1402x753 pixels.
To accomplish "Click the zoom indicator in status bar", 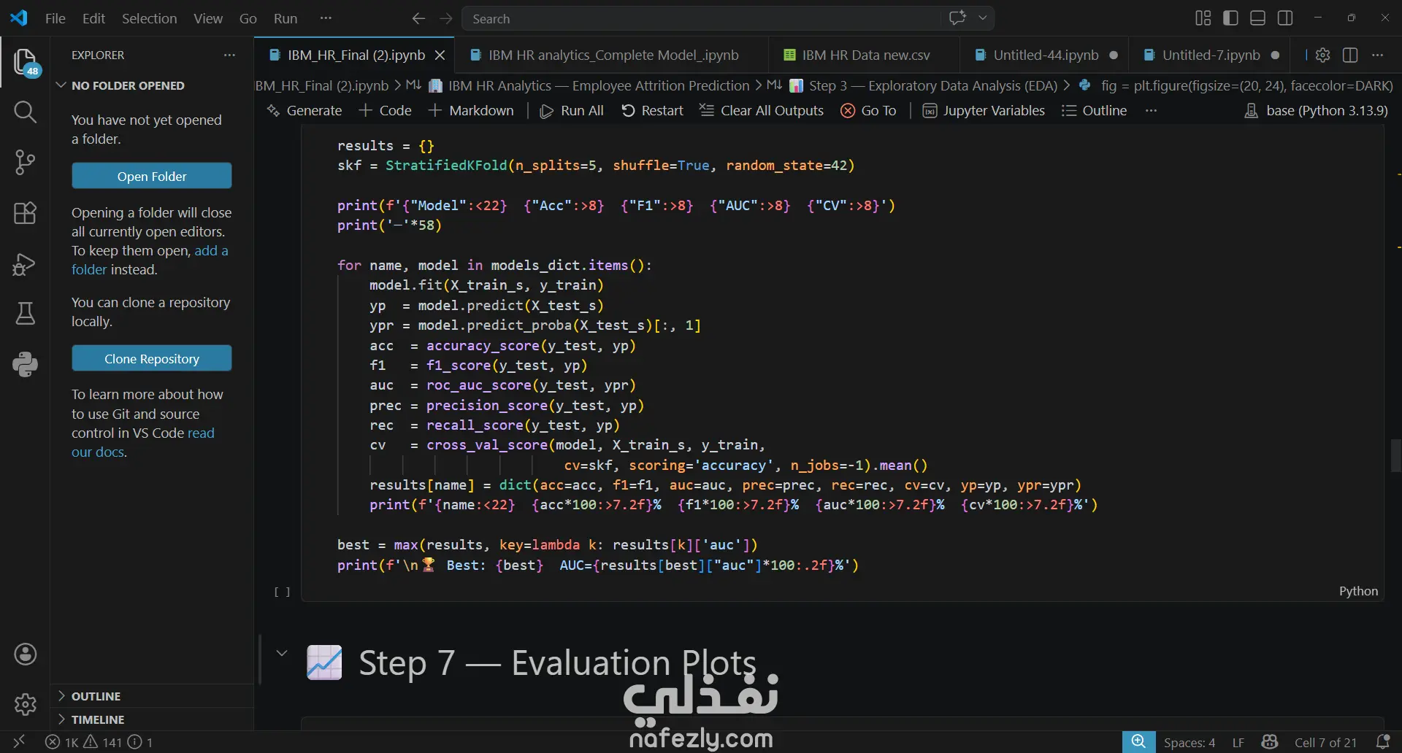I will (1138, 742).
